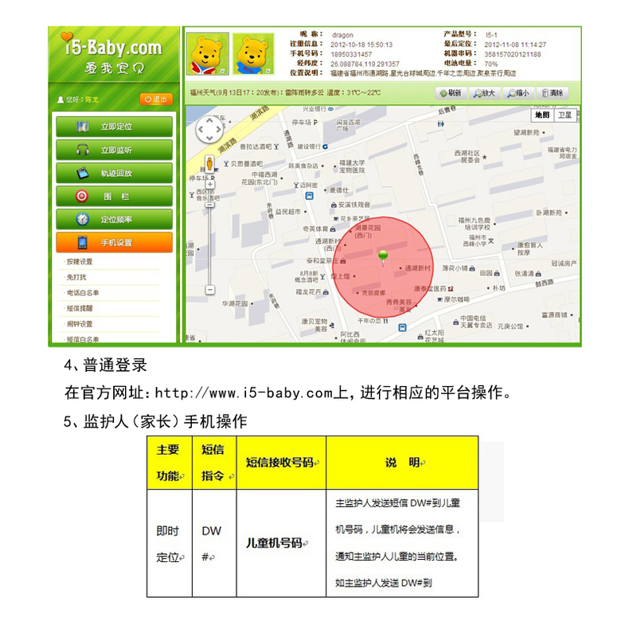
Task: Select the orange 手机设置 menu
Action: pyautogui.click(x=115, y=242)
